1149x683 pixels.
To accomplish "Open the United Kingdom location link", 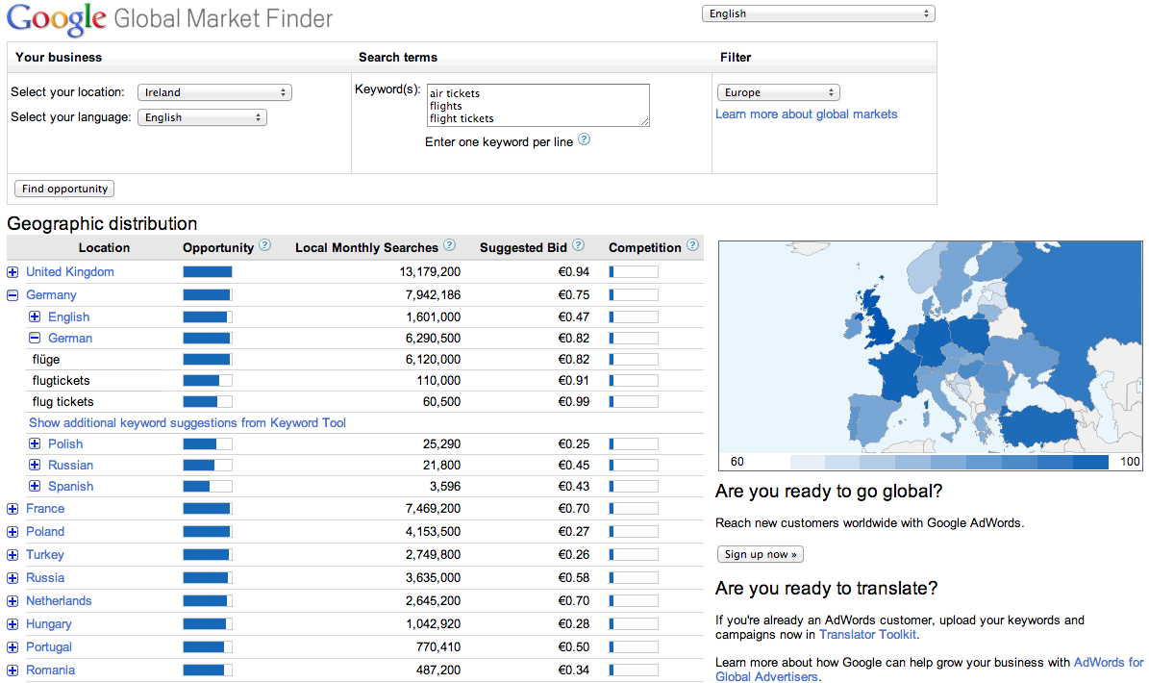I will click(x=70, y=272).
